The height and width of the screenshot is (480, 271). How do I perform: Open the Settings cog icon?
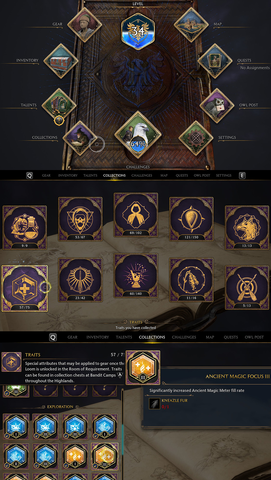(x=196, y=138)
